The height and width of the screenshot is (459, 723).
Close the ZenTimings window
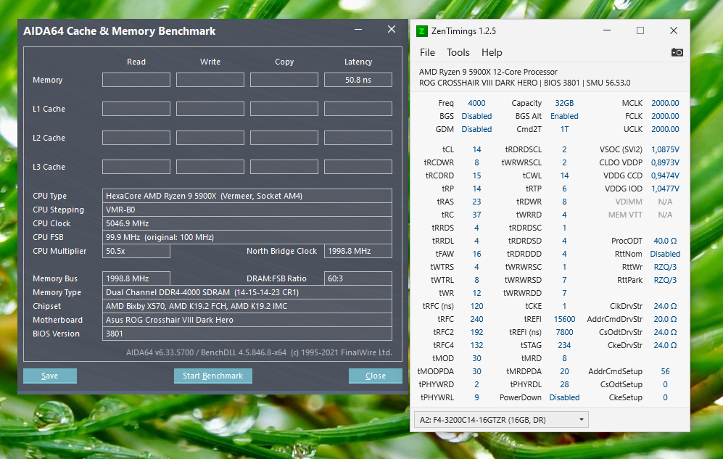[x=674, y=30]
